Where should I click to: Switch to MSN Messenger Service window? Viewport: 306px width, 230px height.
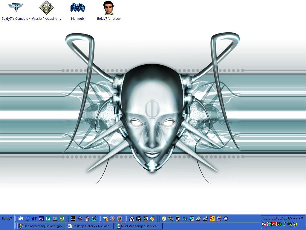(138, 226)
